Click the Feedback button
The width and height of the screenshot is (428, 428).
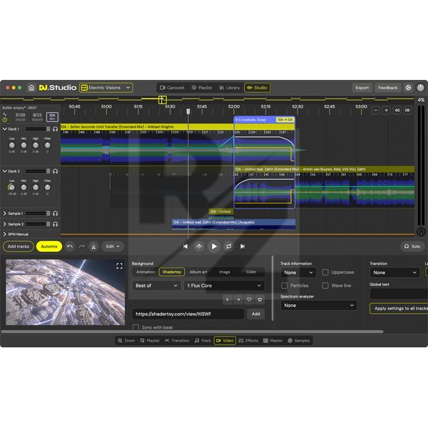[x=387, y=88]
